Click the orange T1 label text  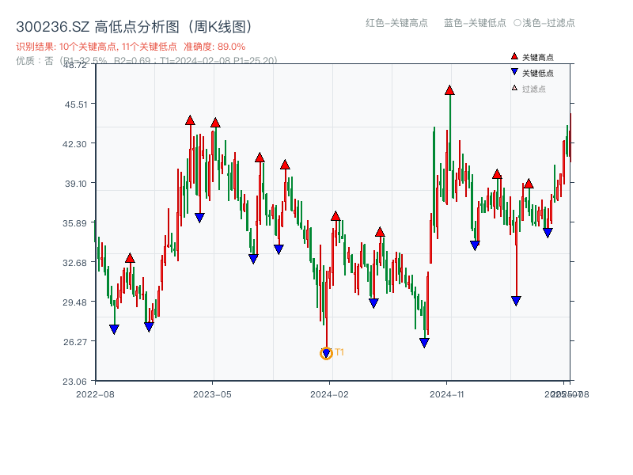(x=339, y=352)
